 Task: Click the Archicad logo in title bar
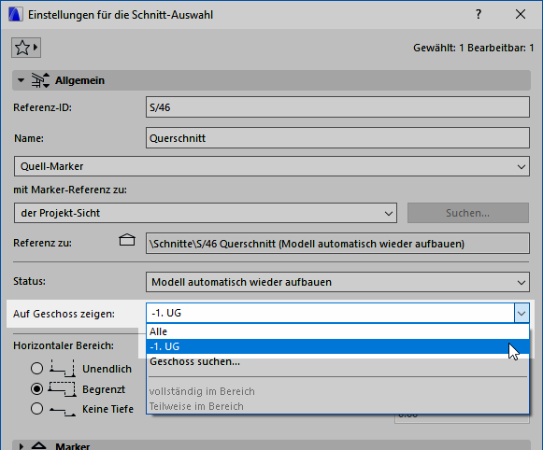pos(16,15)
